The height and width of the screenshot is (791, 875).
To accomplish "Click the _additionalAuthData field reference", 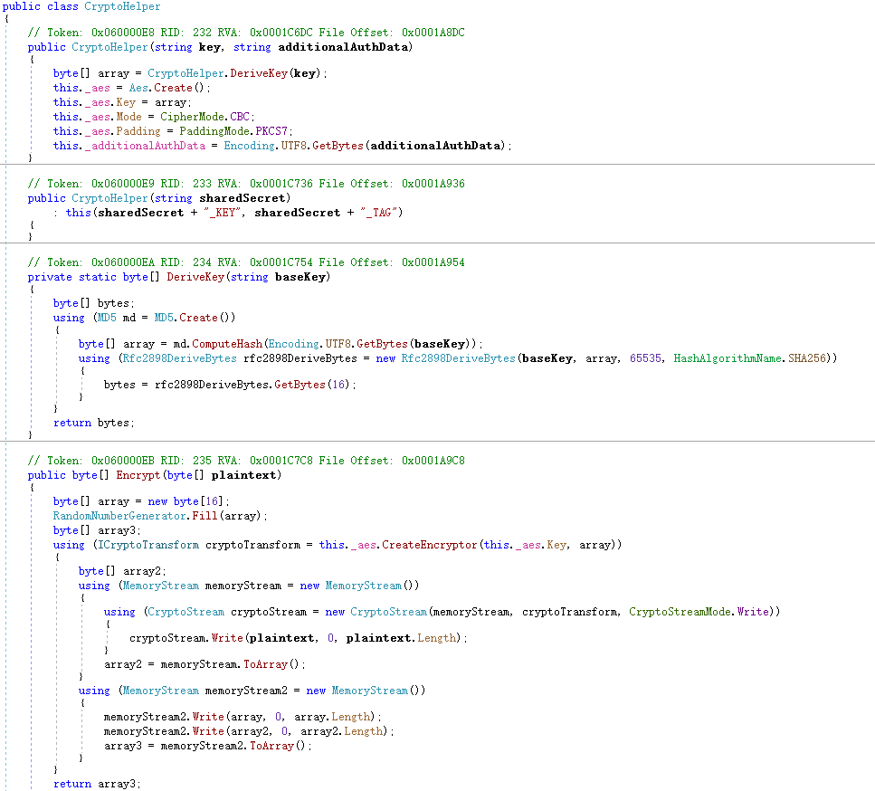I will [145, 146].
